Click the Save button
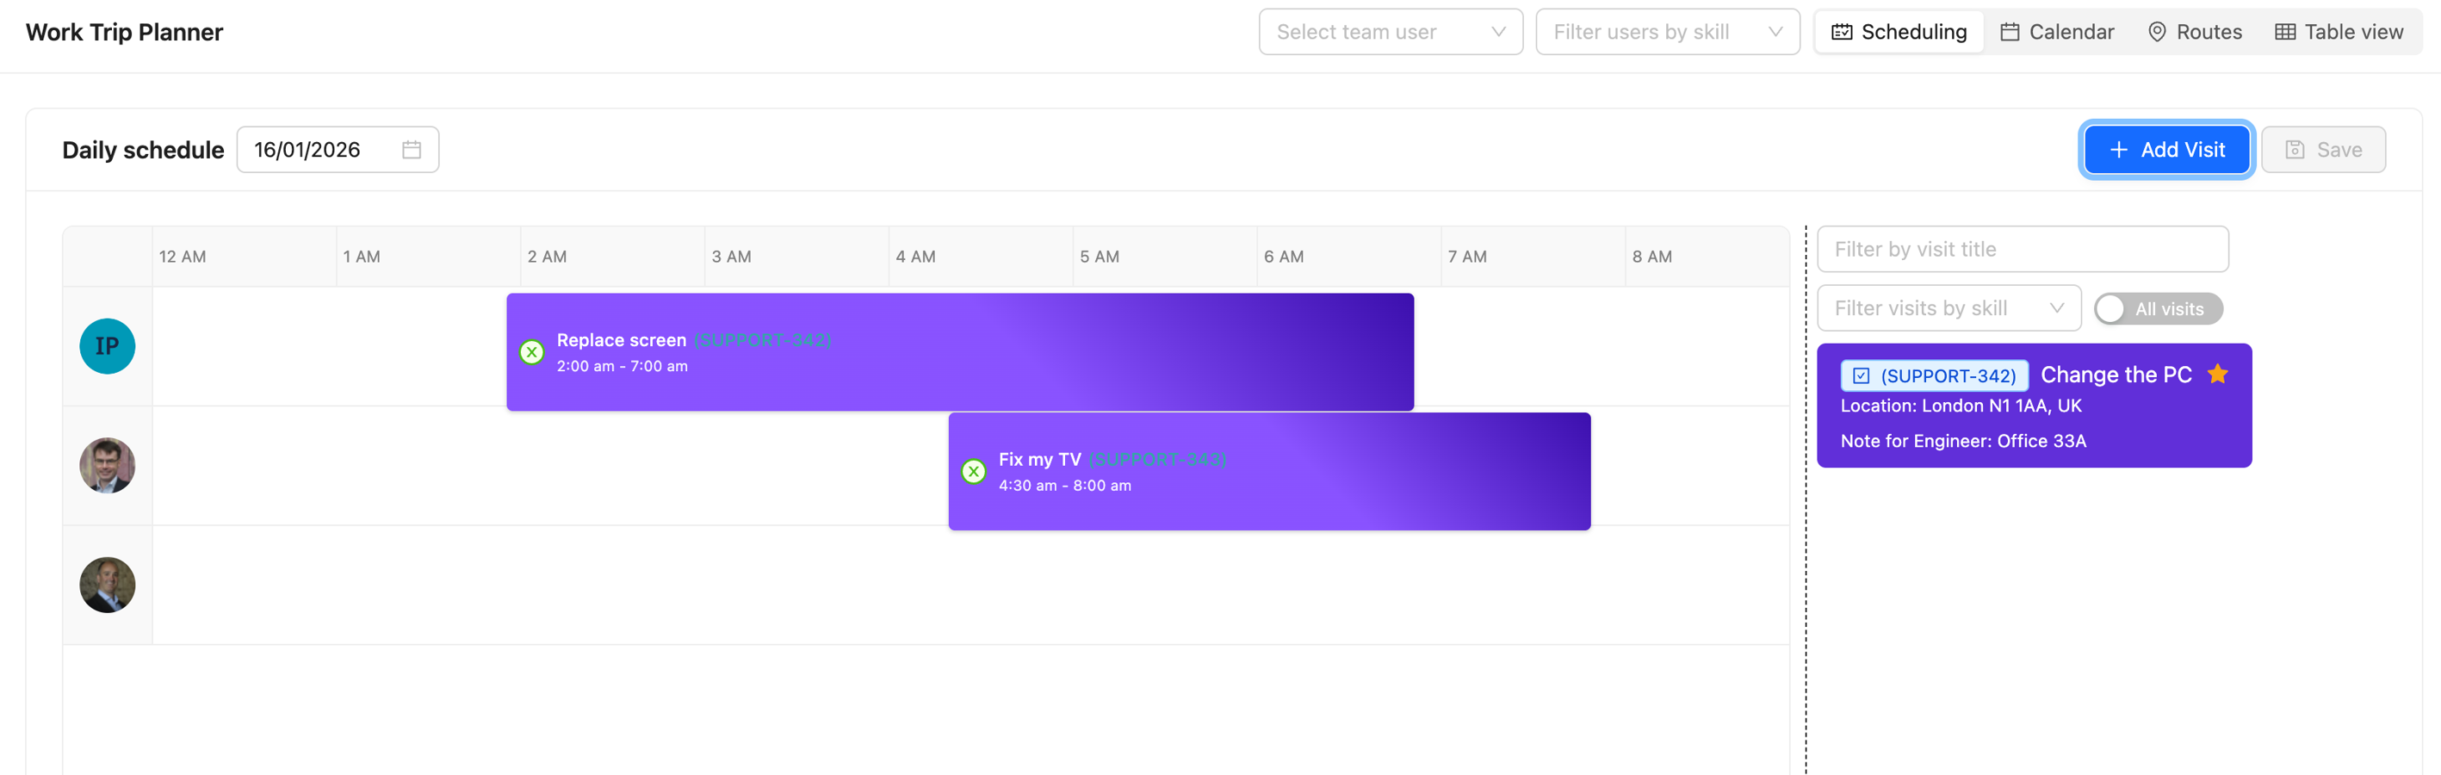 tap(2322, 150)
